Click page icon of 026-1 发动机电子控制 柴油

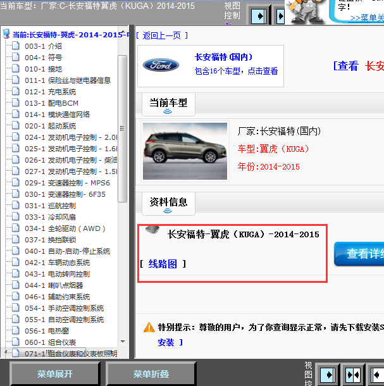click(16, 159)
